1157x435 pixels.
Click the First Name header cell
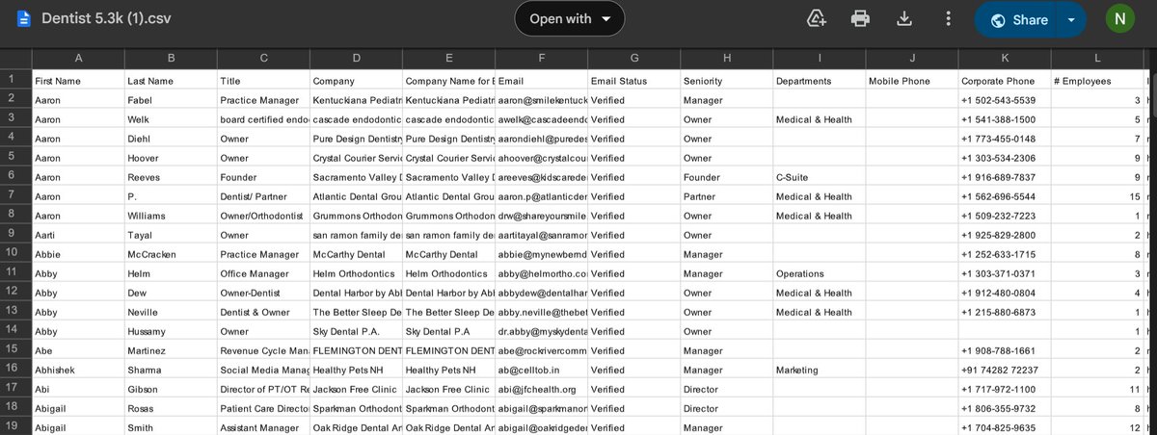point(78,81)
